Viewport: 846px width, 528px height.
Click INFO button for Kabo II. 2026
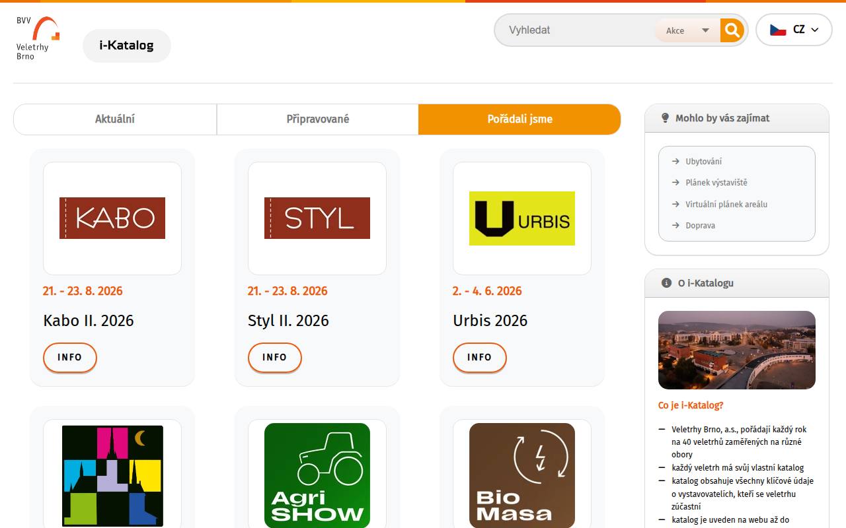point(70,357)
